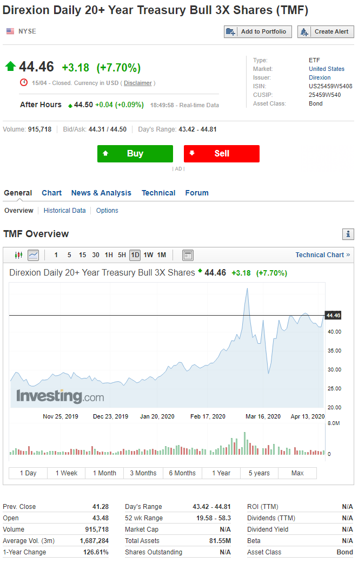Open the Technical Chart link

coord(322,255)
